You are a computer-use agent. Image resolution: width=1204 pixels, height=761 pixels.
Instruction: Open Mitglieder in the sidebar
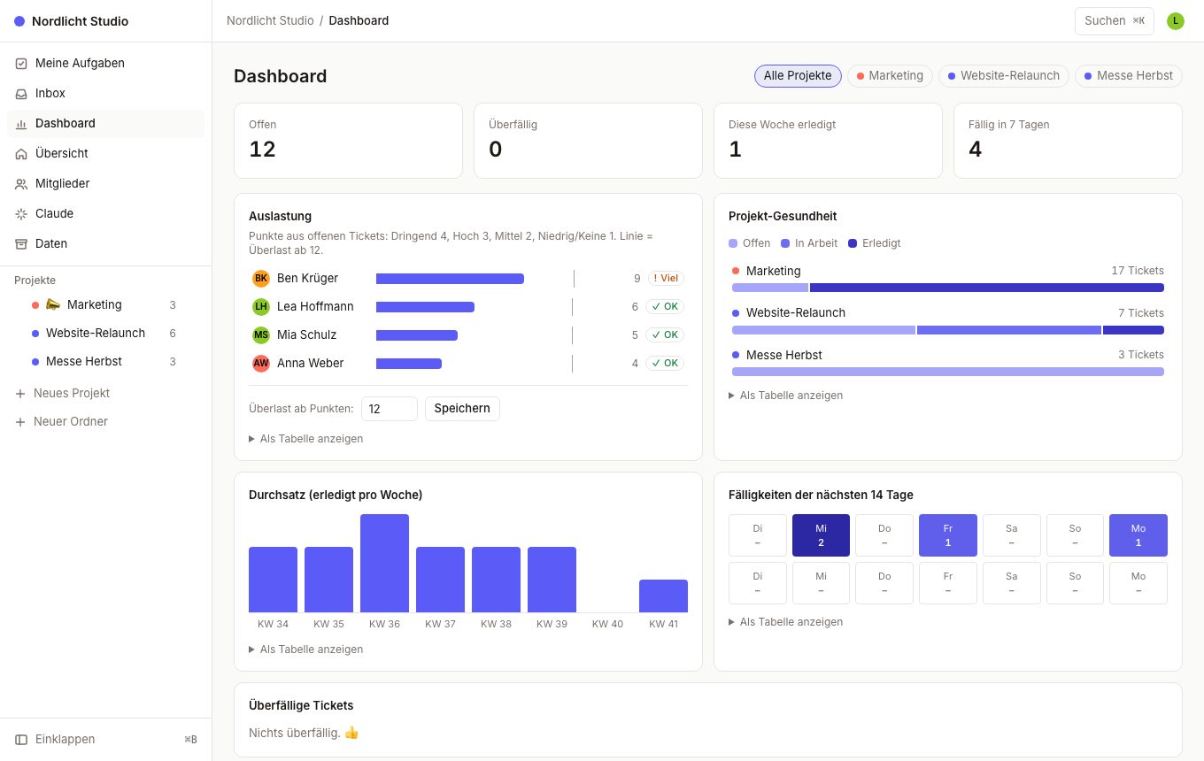[x=105, y=184]
